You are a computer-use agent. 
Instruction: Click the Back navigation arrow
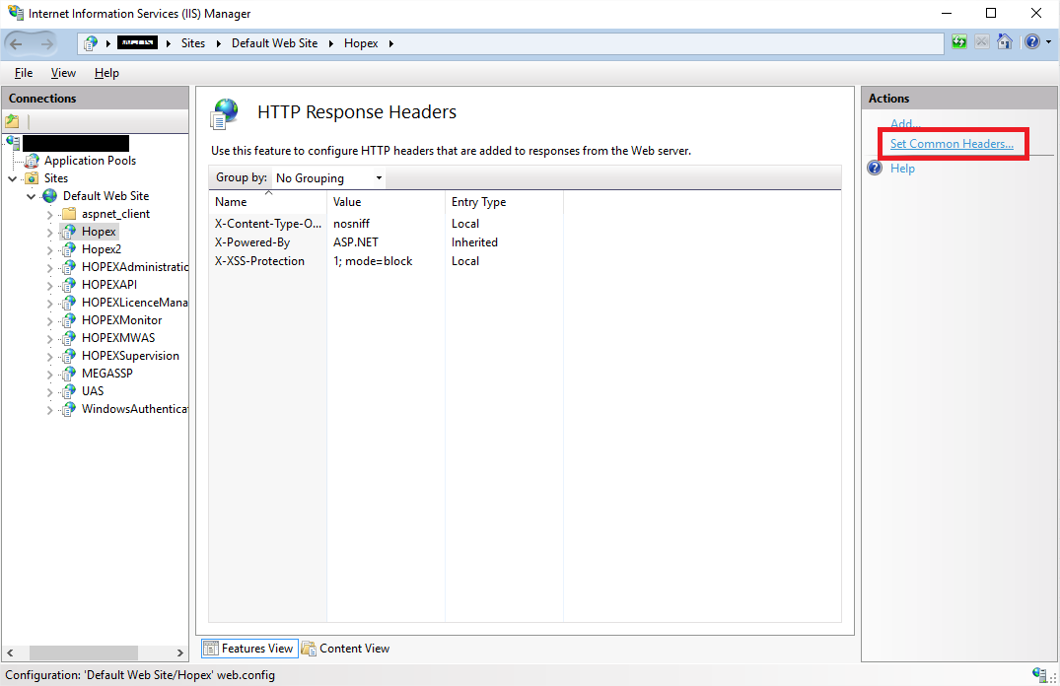17,43
